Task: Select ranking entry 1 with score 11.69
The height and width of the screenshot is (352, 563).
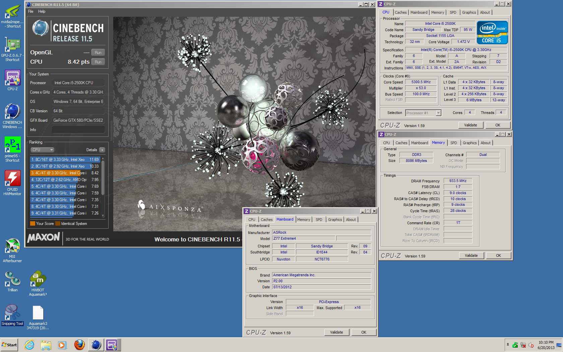Action: (x=65, y=160)
